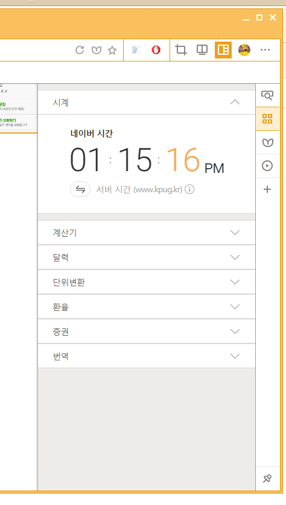This screenshot has height=505, width=286.
Task: Select the sidebar tools grid icon
Action: click(x=267, y=119)
